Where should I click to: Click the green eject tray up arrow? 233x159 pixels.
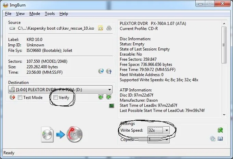point(101,97)
